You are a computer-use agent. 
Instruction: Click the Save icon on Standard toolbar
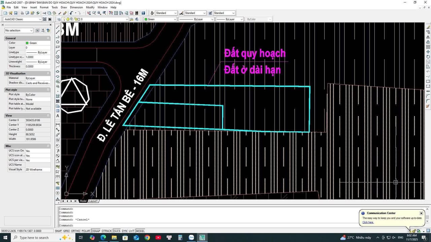pyautogui.click(x=15, y=12)
